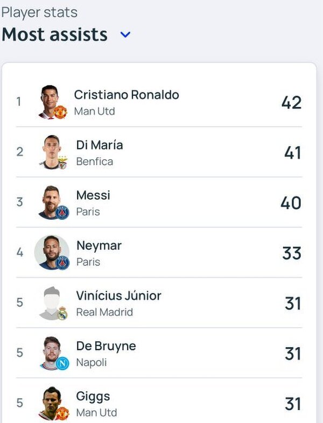Image resolution: width=323 pixels, height=423 pixels.
Task: Open the Cristiano Ronaldo name link
Action: click(x=127, y=95)
